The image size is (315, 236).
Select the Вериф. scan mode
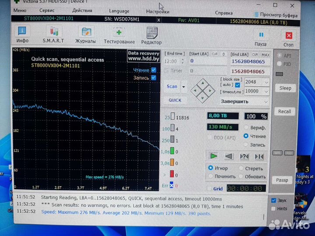(x=246, y=127)
